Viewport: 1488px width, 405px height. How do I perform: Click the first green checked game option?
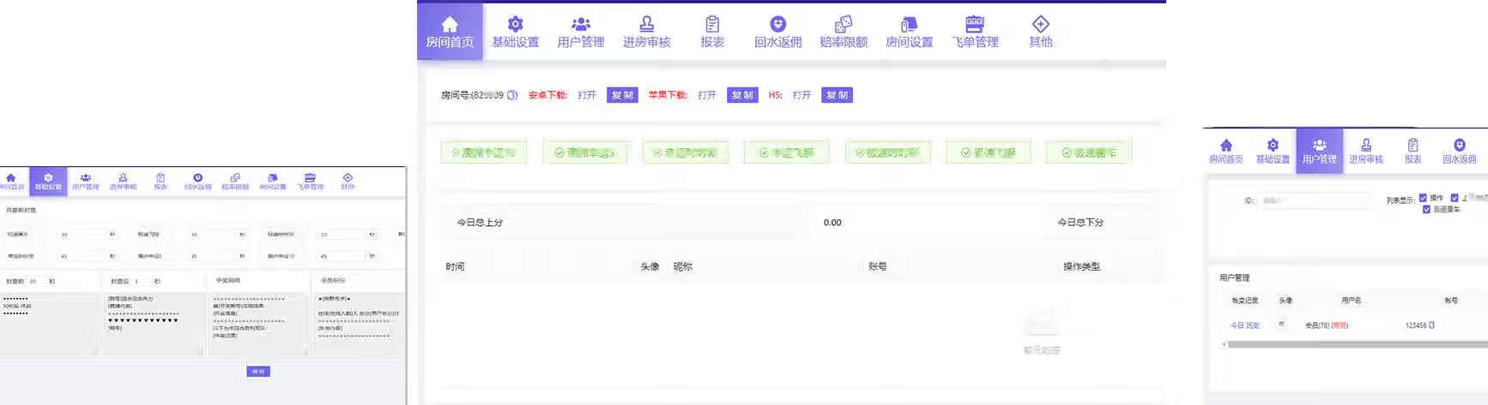pos(484,152)
